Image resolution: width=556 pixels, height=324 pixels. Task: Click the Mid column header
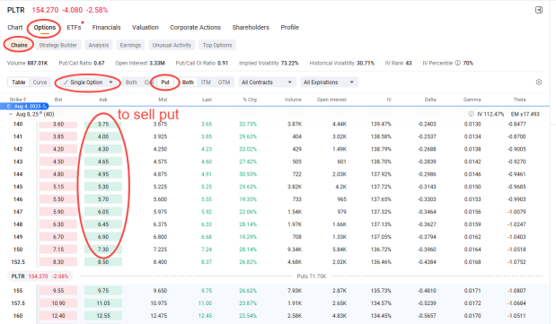tap(163, 100)
